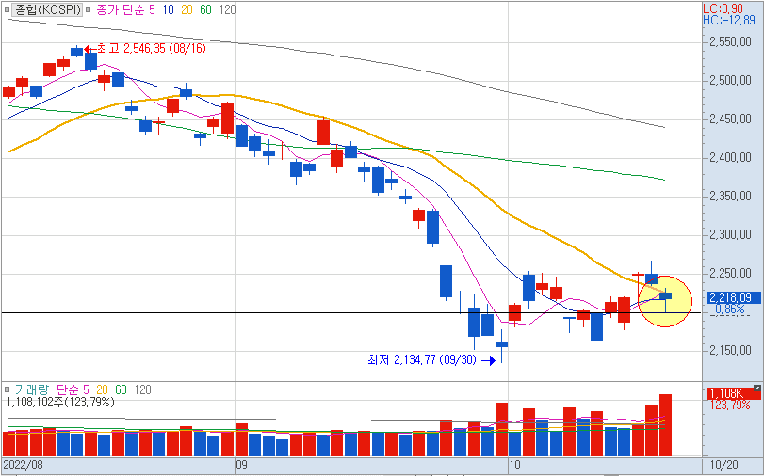This screenshot has width=764, height=476.
Task: Select the gray 120-day price moving average
Action: point(228,9)
